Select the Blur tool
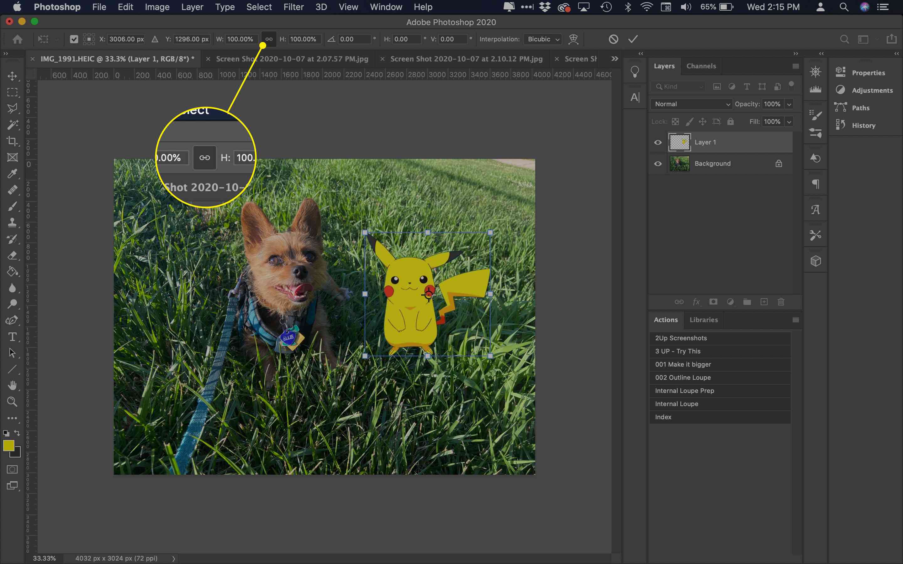903x564 pixels. click(x=12, y=288)
